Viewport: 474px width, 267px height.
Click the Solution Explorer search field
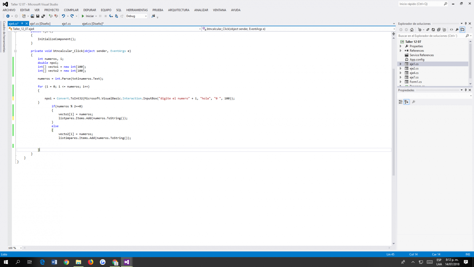tap(431, 36)
